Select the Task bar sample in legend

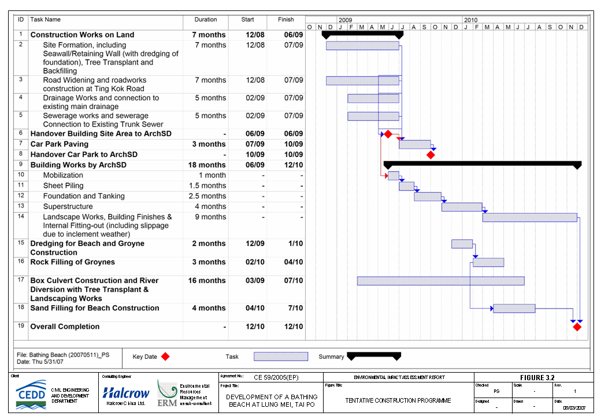click(x=281, y=356)
